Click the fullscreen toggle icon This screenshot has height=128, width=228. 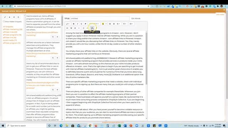pyautogui.click(x=83, y=28)
